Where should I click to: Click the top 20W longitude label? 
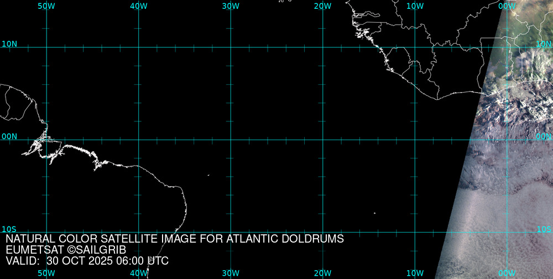click(322, 6)
